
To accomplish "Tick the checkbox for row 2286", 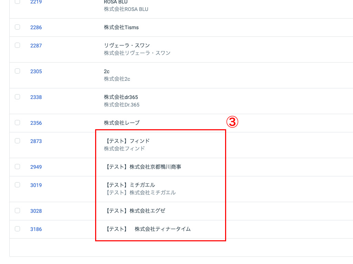I will tap(17, 27).
